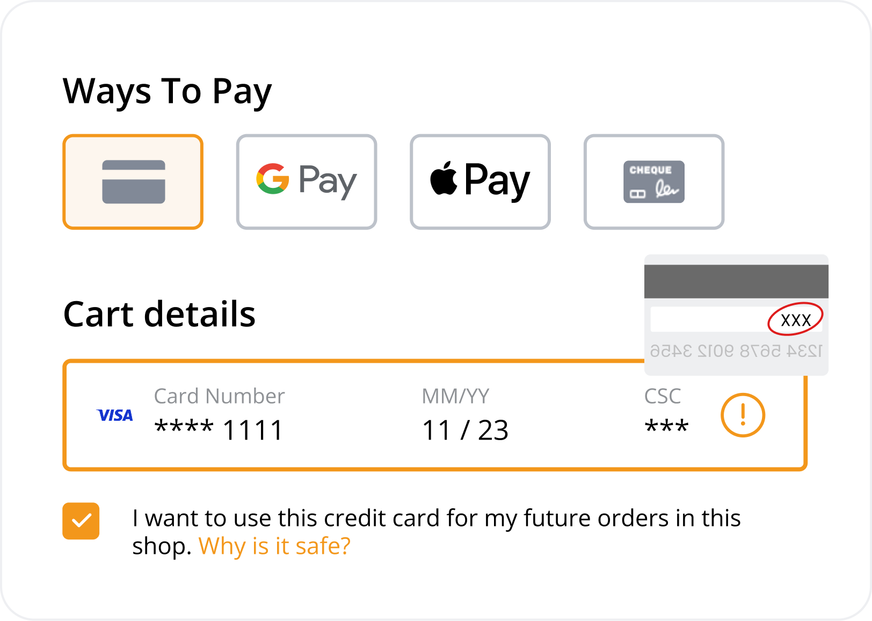Choose Apple Pay as payment method
Viewport: 872px width, 621px height.
click(480, 182)
